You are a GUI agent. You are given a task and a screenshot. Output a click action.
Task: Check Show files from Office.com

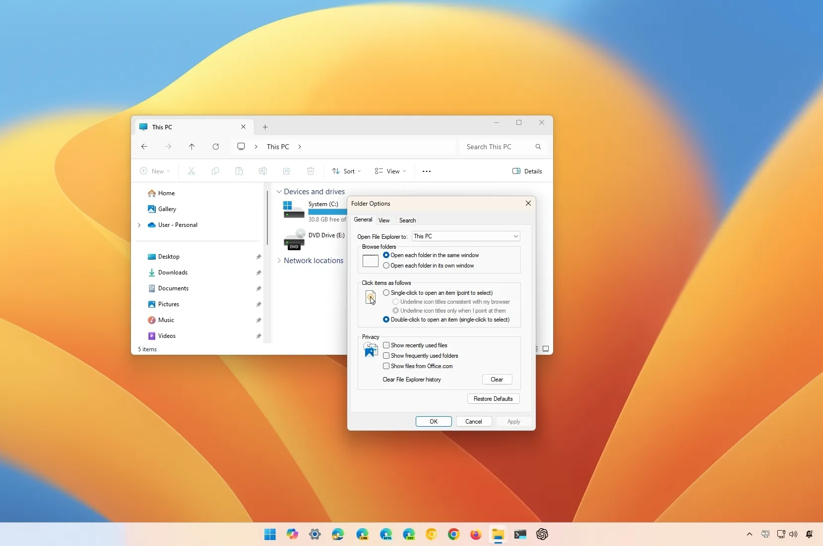[x=386, y=366]
